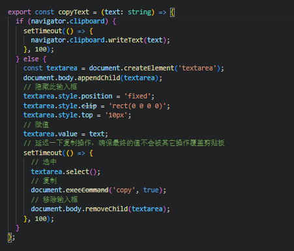This screenshot has width=294, height=251.
Task: Click the long comment above second setTimeout
Action: [124, 143]
